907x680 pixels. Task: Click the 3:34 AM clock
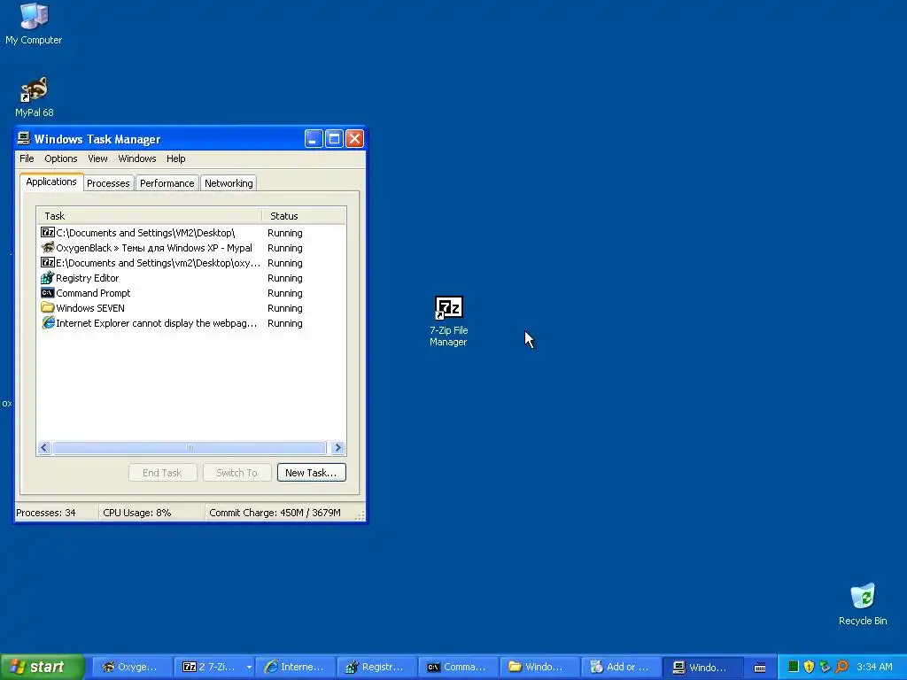[x=874, y=667]
